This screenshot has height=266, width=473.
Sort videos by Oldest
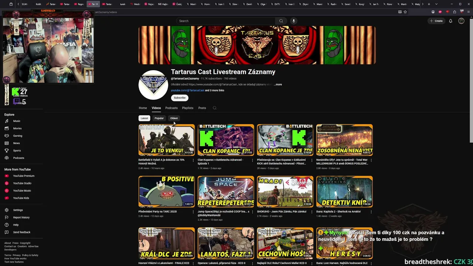174,118
